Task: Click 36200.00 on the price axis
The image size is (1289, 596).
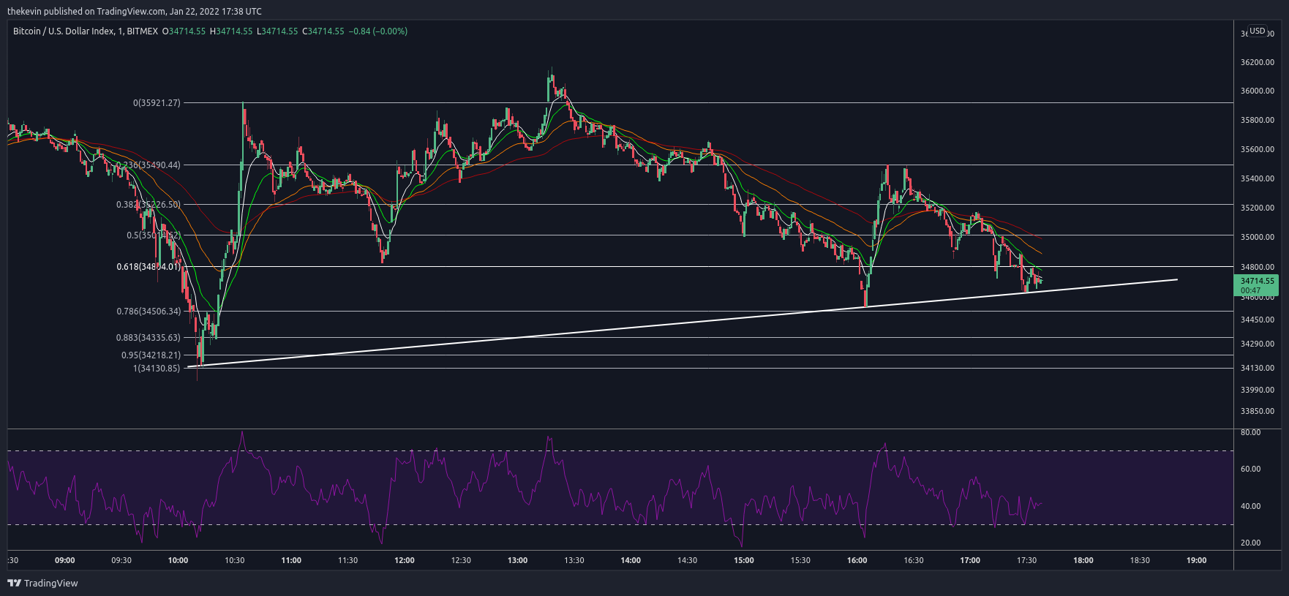Action: tap(1258, 62)
